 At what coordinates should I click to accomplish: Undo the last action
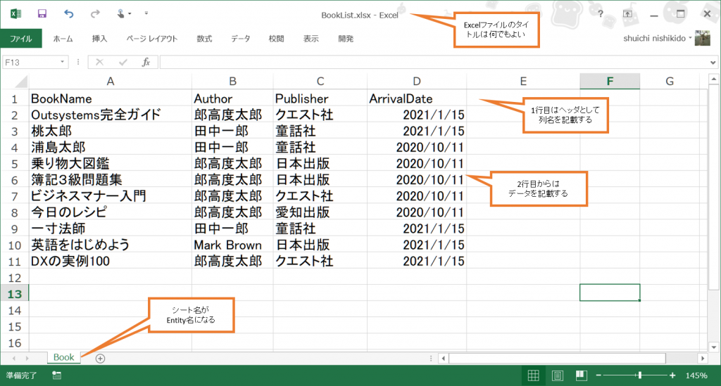(68, 13)
